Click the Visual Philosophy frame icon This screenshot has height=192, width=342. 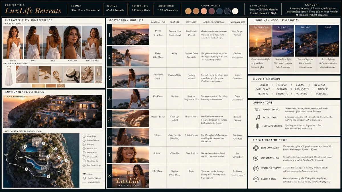click(x=256, y=168)
